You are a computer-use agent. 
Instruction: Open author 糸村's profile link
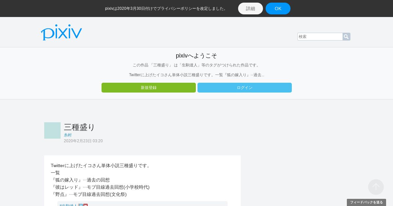click(68, 135)
